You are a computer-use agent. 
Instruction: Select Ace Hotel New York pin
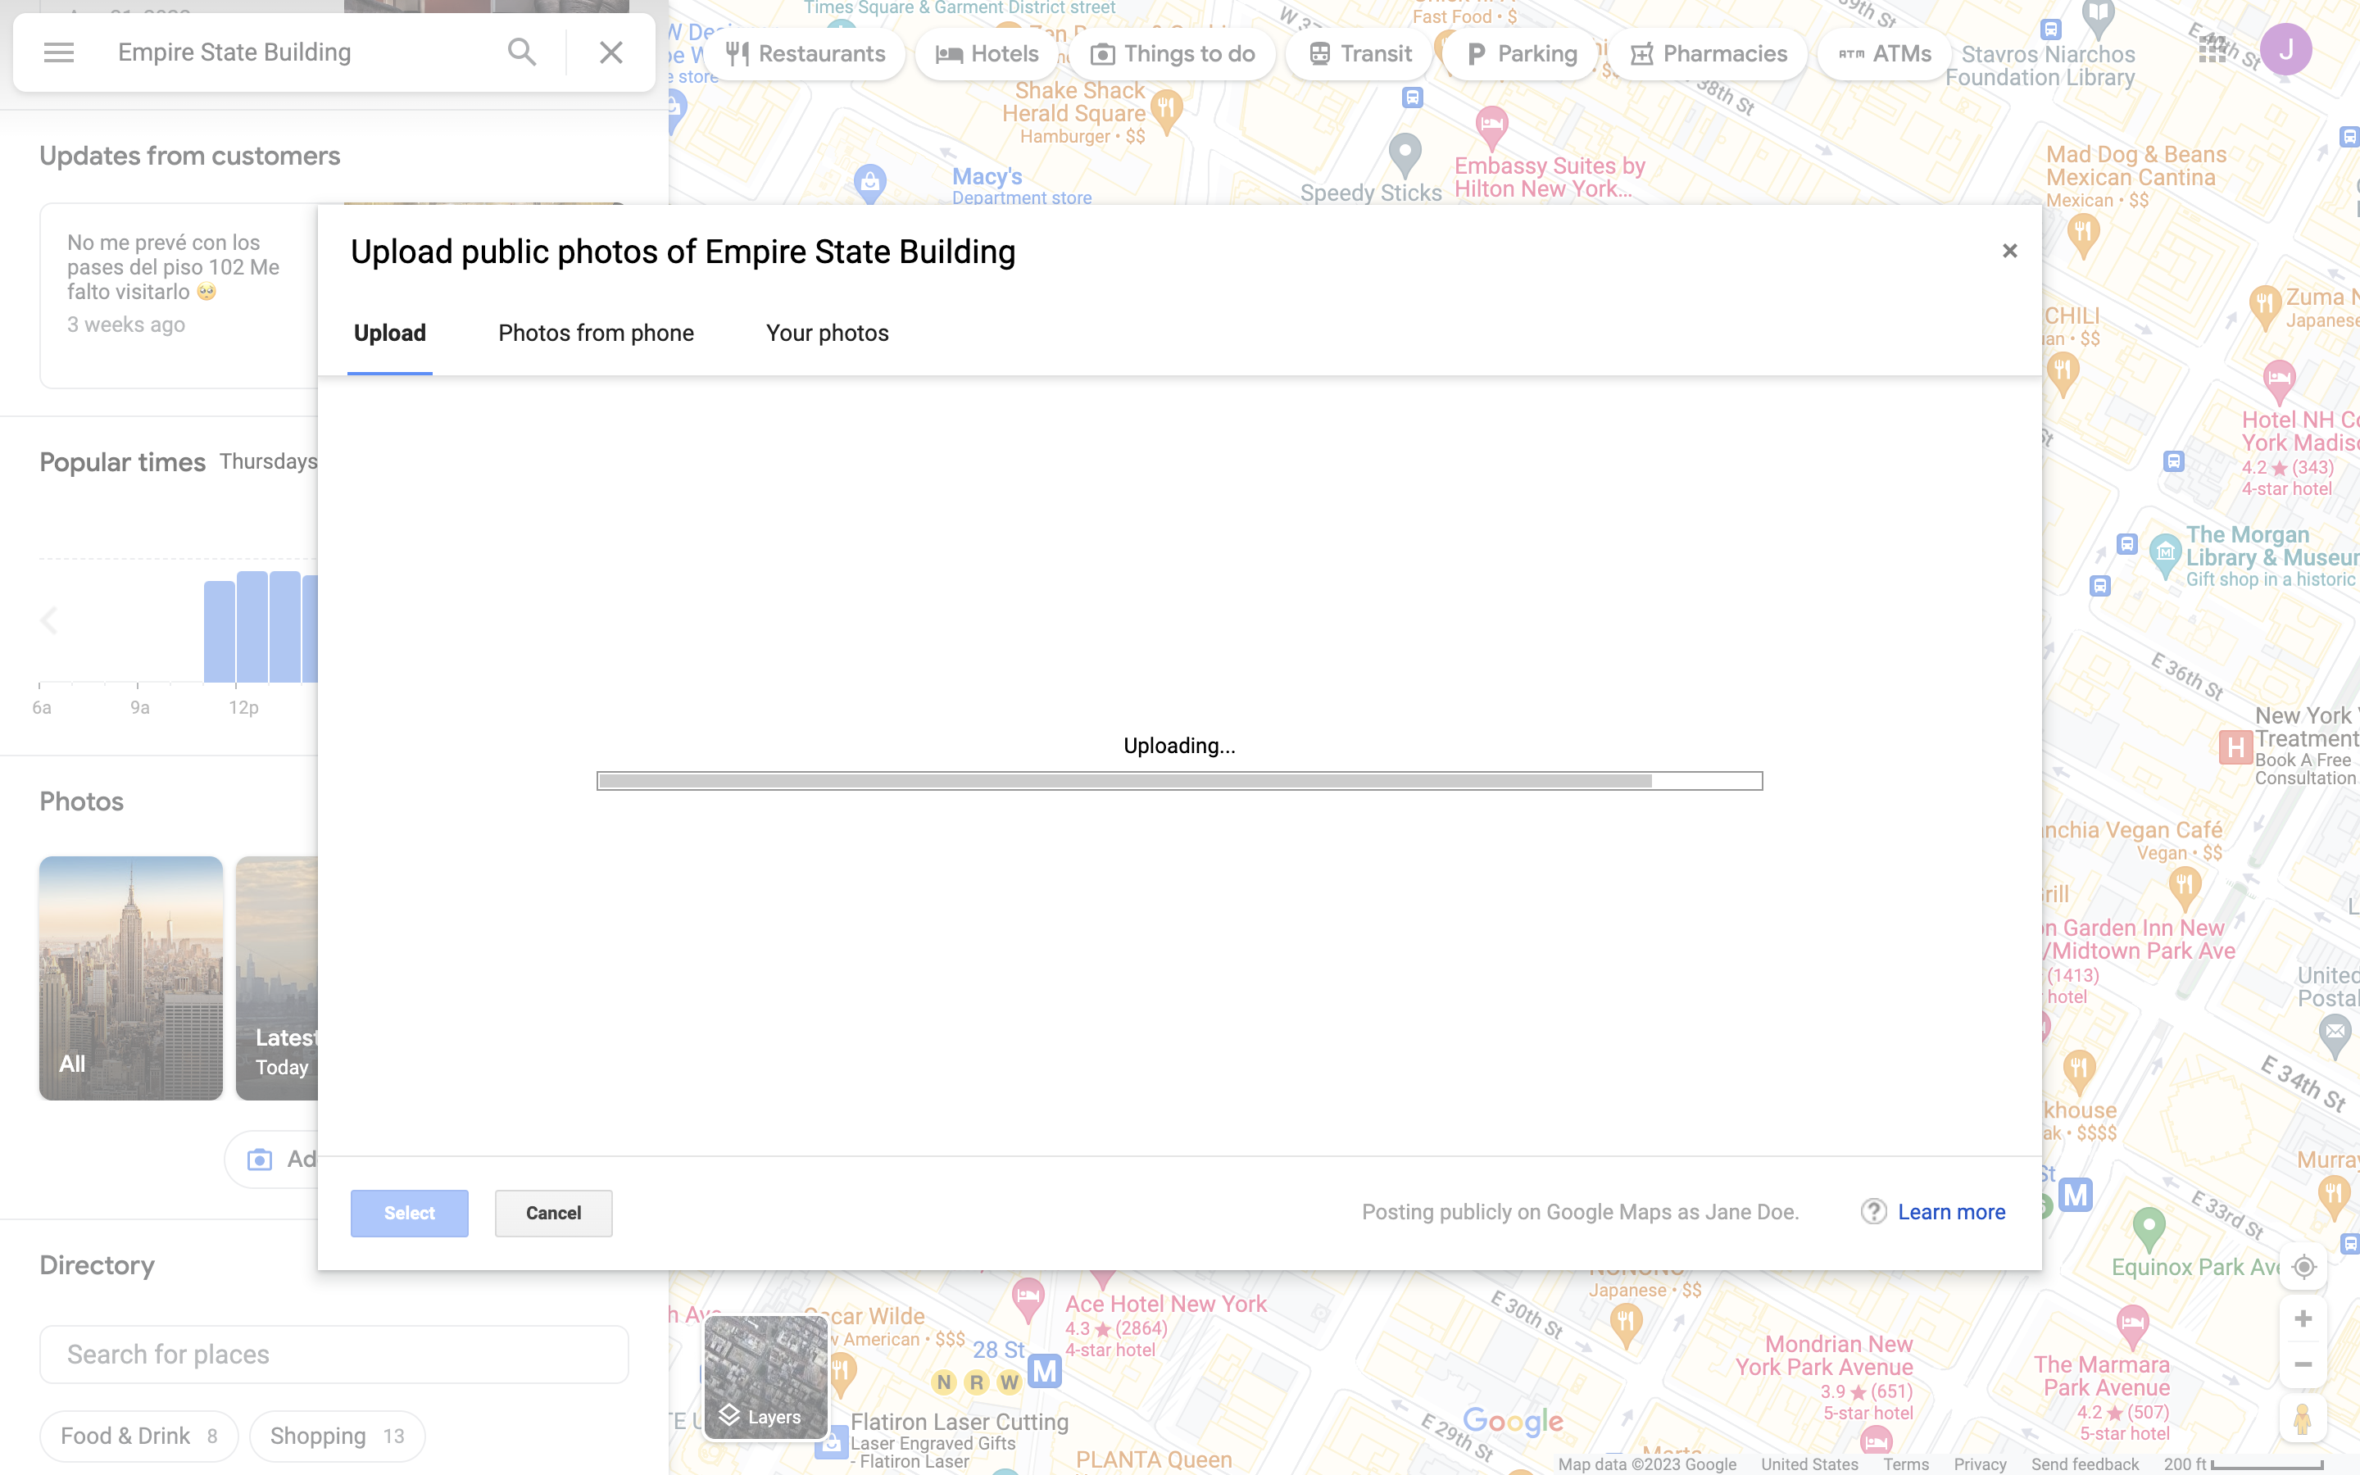[1028, 1300]
